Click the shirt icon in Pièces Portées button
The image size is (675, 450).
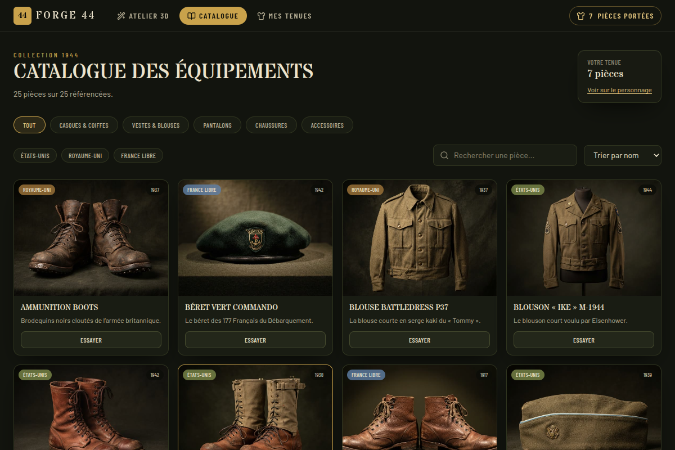coord(581,16)
